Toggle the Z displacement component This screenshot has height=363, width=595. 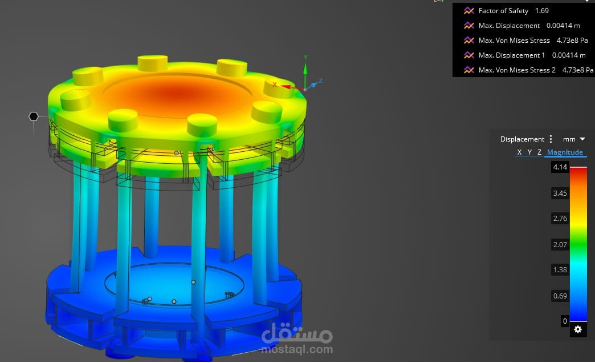tap(539, 152)
